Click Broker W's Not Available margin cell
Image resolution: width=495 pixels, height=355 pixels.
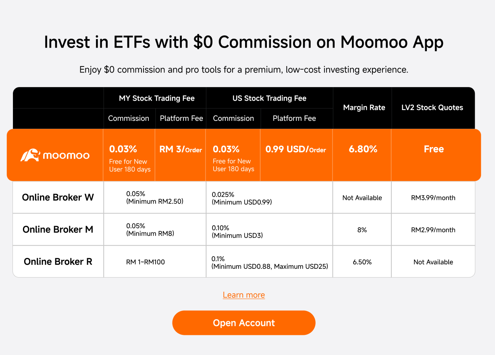point(362,197)
